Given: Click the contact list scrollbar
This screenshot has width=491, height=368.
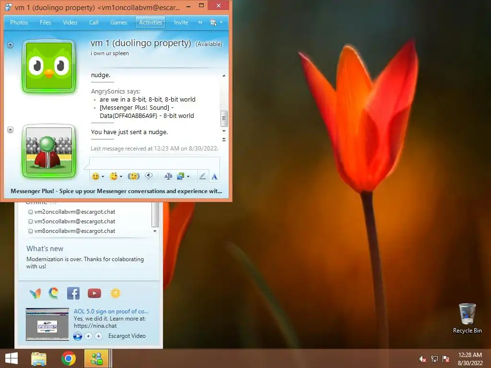Looking at the screenshot, I should [155, 215].
